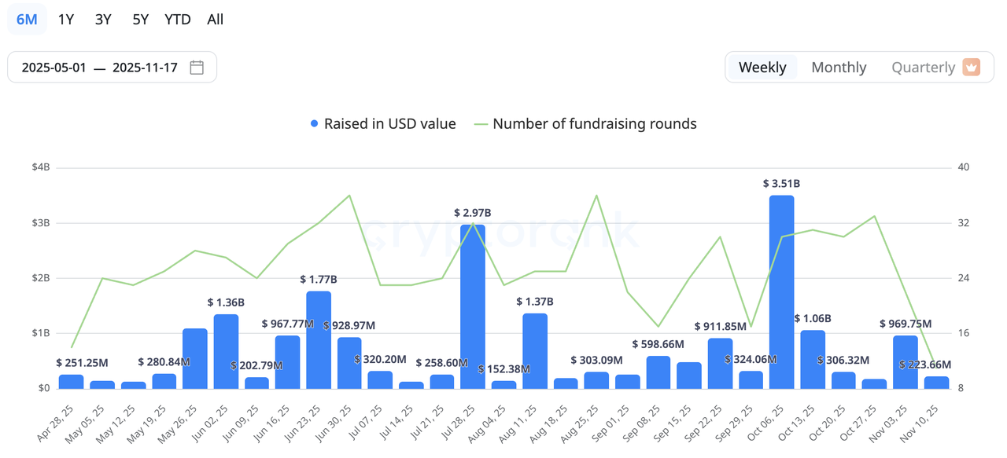
Task: Switch to YTD range
Action: (x=178, y=20)
